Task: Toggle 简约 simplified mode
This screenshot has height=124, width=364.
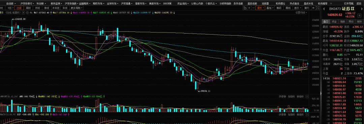Action: [307, 8]
